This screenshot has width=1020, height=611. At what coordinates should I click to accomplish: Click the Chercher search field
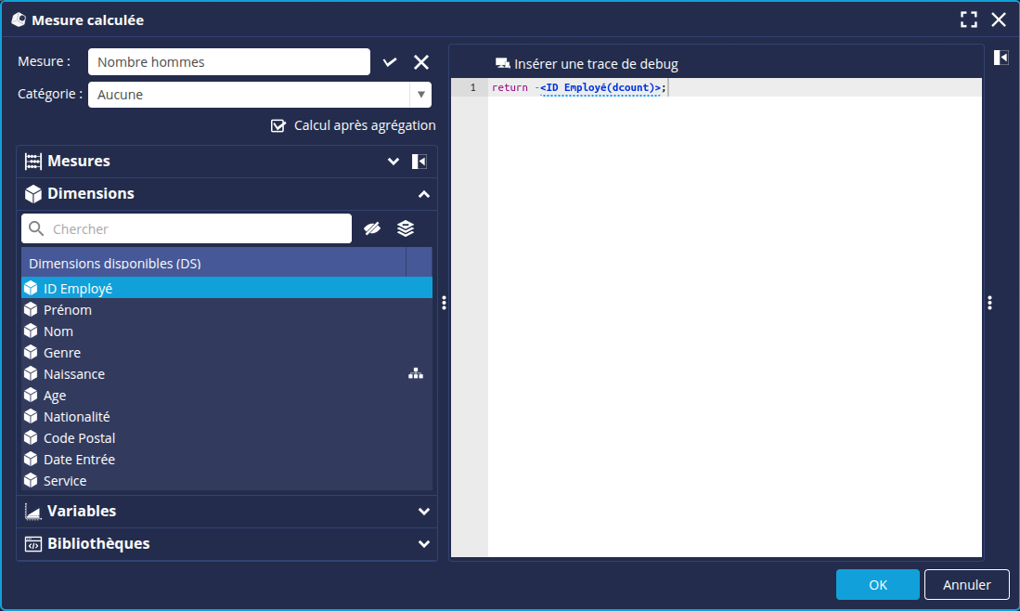[x=195, y=229]
